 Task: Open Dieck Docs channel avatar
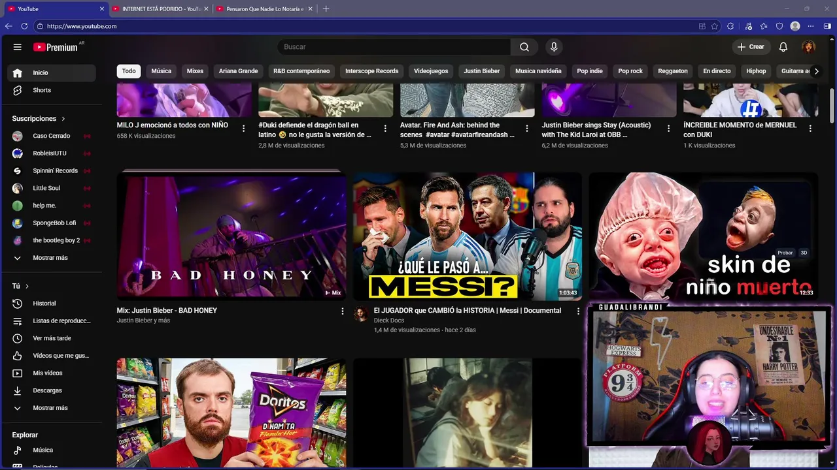[361, 314]
